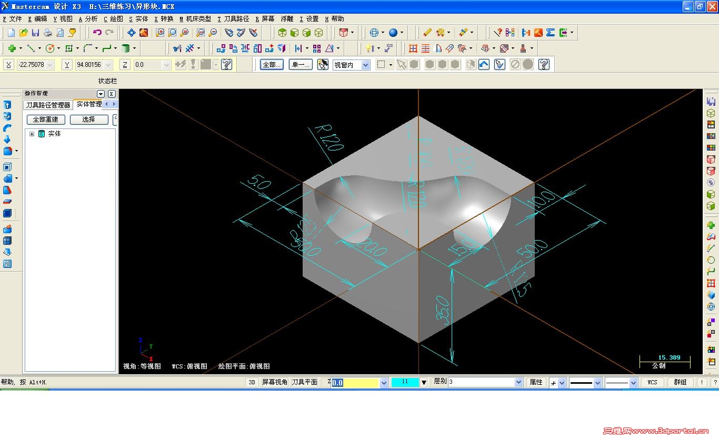Open dropdown arrow next to selection rectangle icon

(391, 65)
